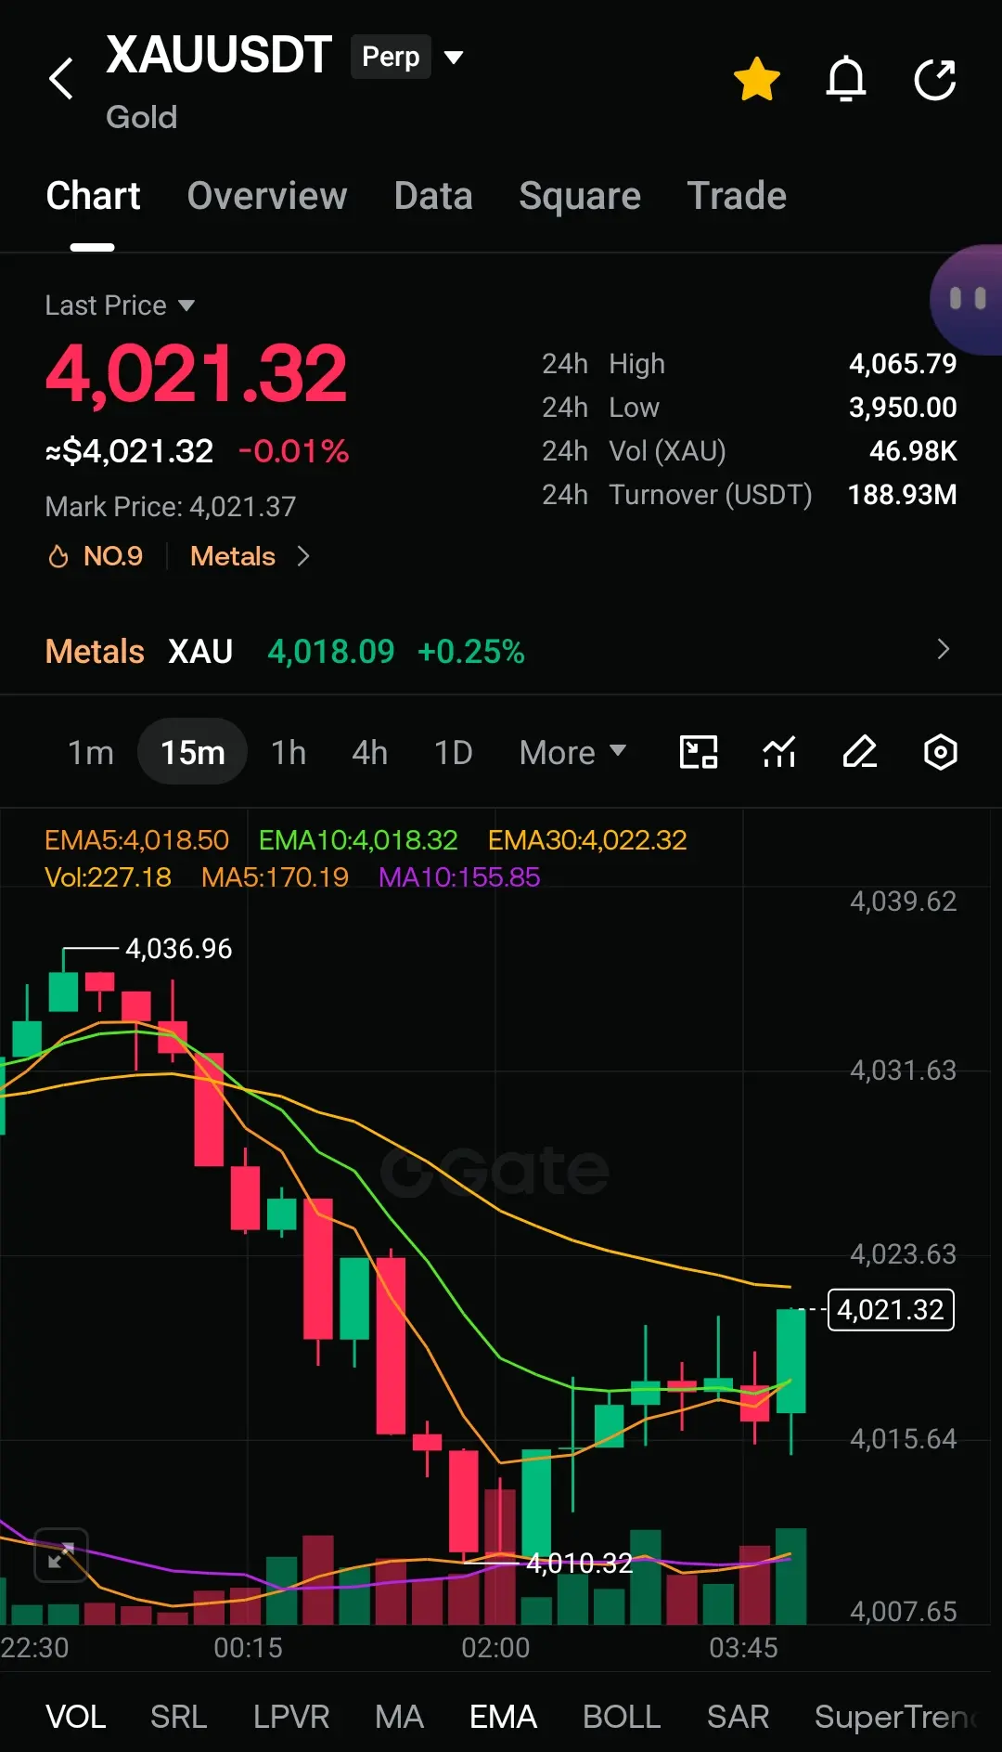Open chart settings hexagon icon
1002x1752 pixels.
coord(941,752)
